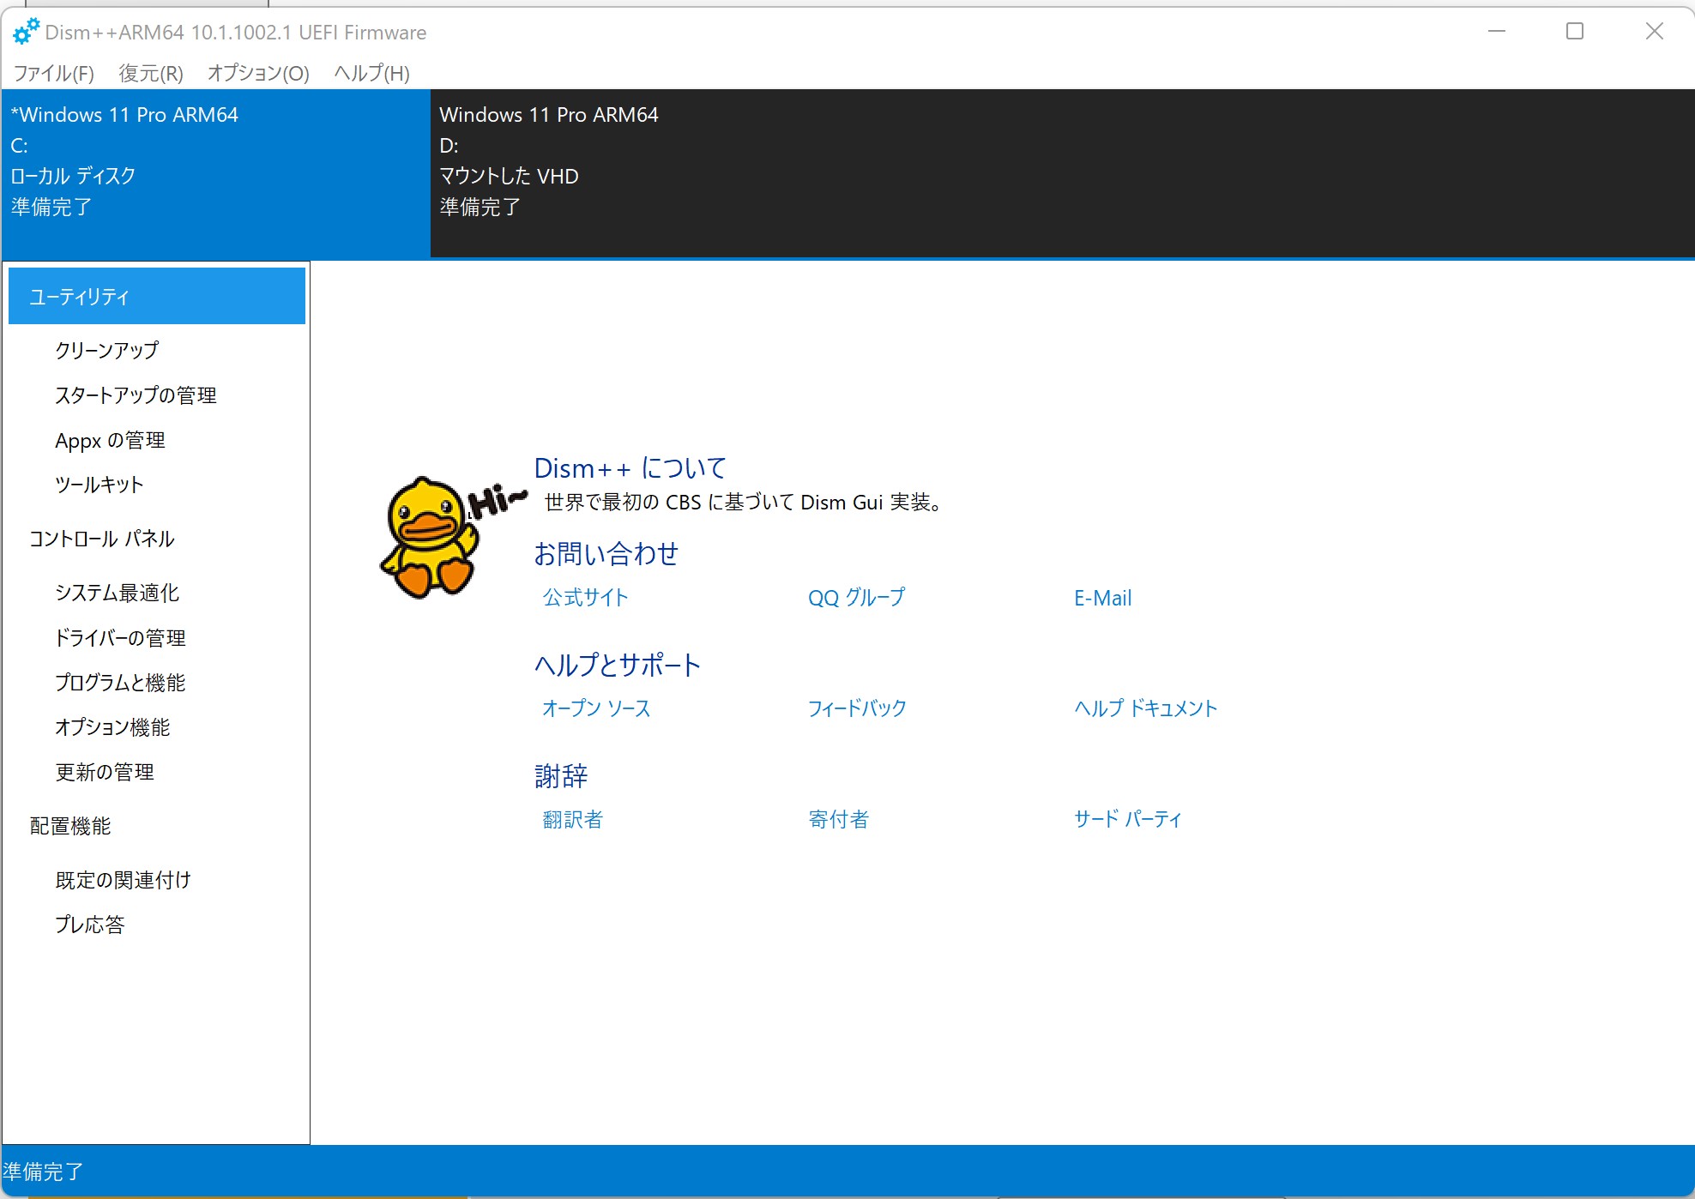Open the 寄付者 link
Image resolution: width=1695 pixels, height=1199 pixels.
(838, 819)
